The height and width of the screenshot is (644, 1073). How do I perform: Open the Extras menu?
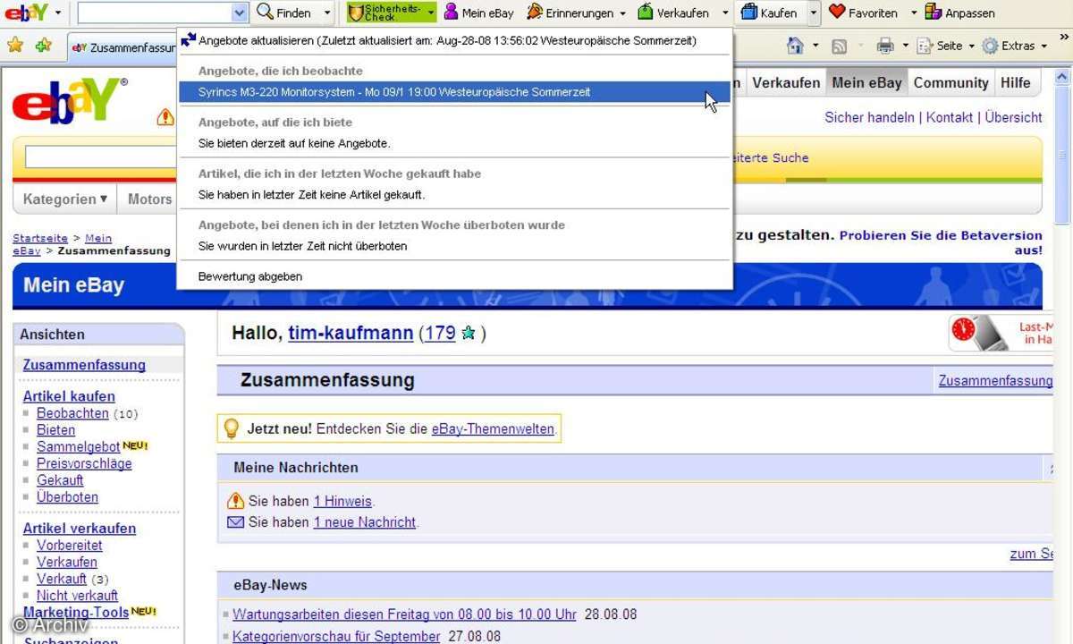(1015, 46)
